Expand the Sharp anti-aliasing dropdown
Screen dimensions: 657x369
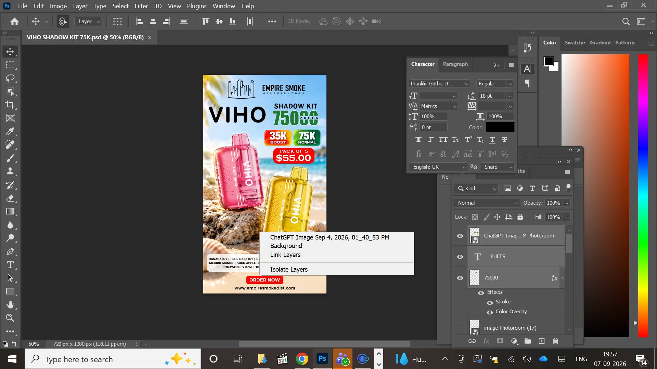click(498, 167)
